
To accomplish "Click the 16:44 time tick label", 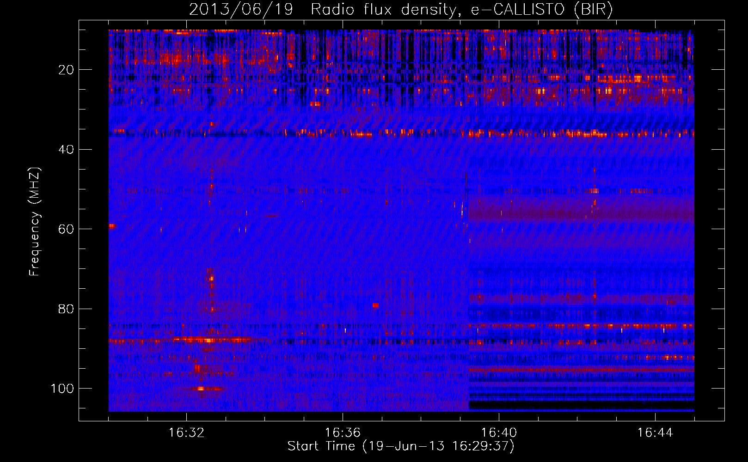I will coord(655,433).
